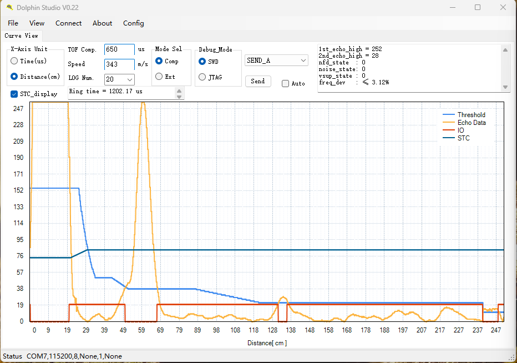Screen dimensions: 517x363
Task: Toggle the STC_display checkbox
Action: (x=14, y=94)
